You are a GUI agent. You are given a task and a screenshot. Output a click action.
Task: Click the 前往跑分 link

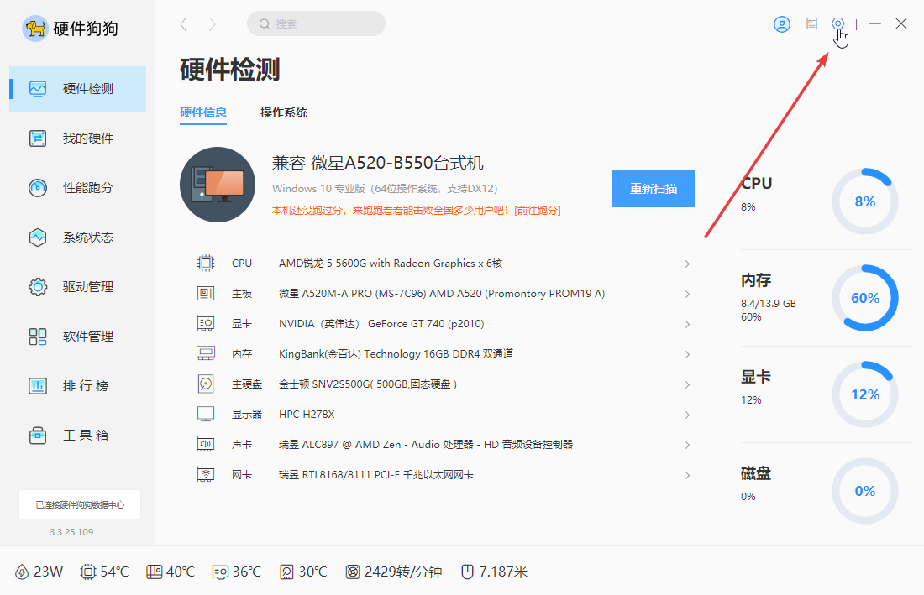pos(538,211)
